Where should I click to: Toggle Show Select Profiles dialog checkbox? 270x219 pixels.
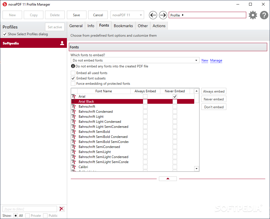[5, 34]
